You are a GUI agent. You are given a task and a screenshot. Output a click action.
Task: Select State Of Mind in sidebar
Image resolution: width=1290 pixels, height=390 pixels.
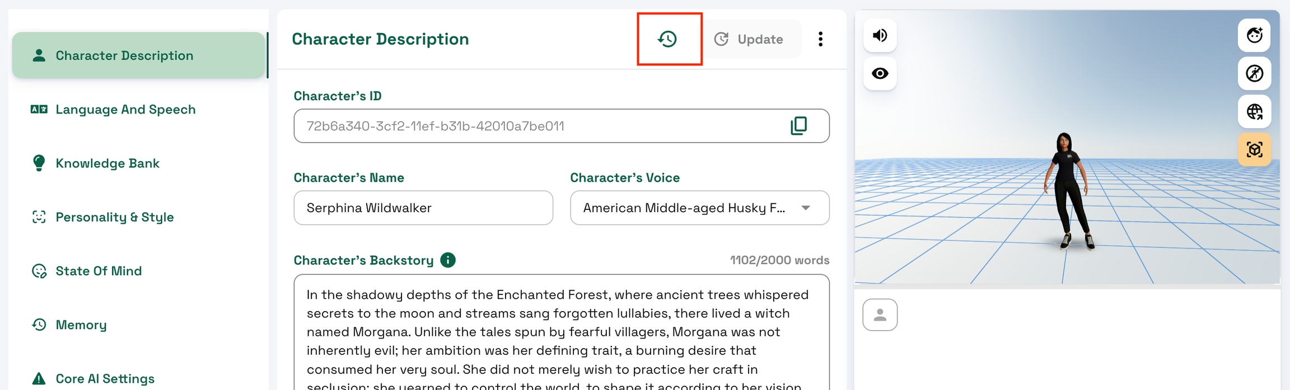(x=99, y=271)
